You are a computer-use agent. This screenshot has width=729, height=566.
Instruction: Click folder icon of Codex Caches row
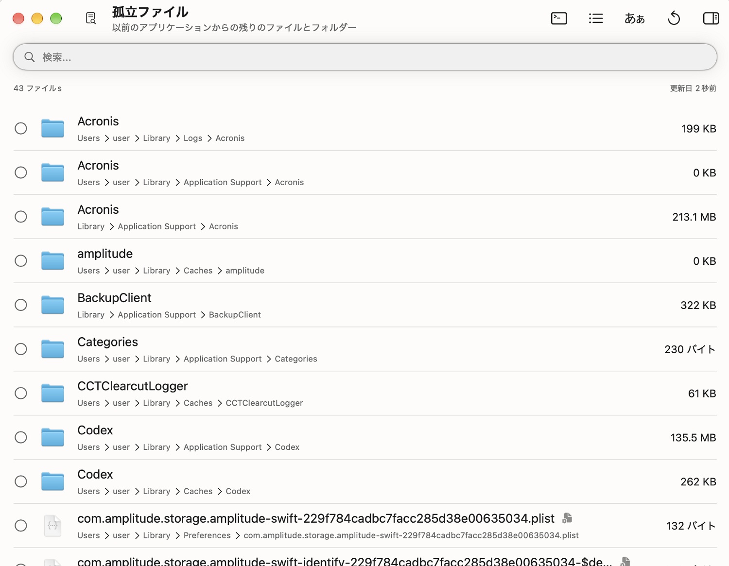pos(52,481)
